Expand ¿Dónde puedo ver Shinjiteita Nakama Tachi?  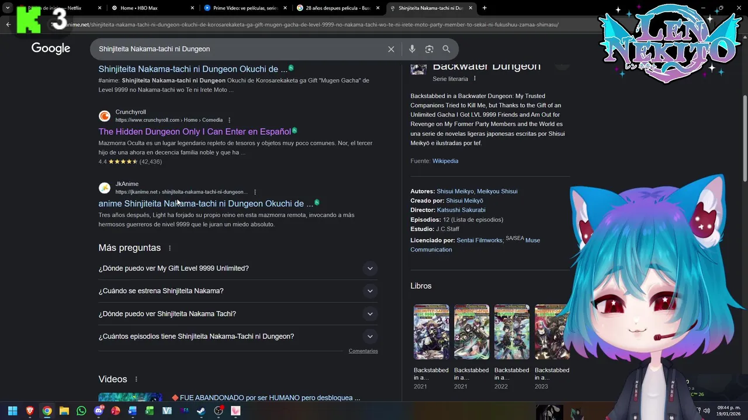pos(238,314)
